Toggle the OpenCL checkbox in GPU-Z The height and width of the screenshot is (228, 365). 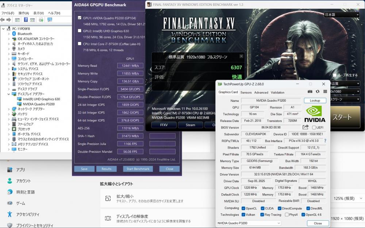point(243,208)
